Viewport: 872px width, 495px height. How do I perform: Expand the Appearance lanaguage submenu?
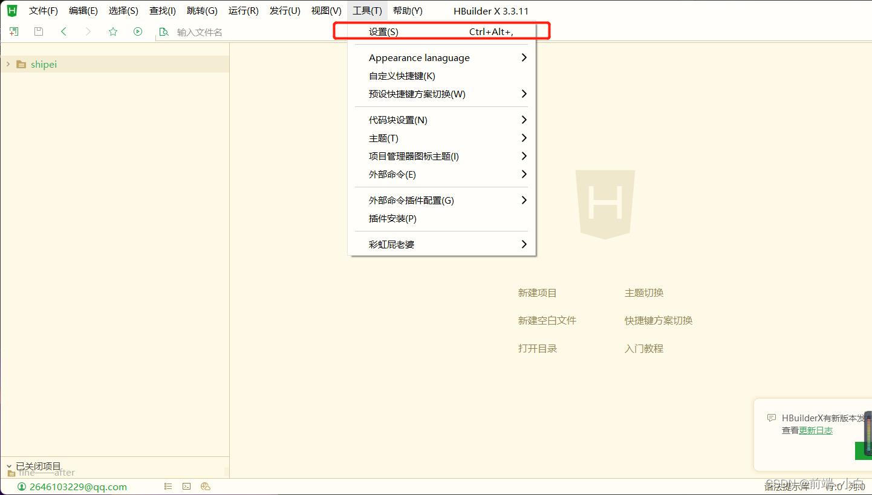coord(419,57)
